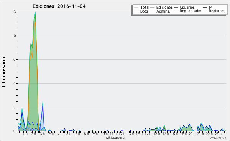Screen dimensions: 230x141
Task: Click the '5 h' x-axis label
Action: coord(60,133)
